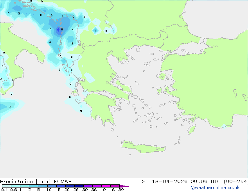Click the '25' legend value
This screenshot has height=191, width=248.
[x=76, y=189]
